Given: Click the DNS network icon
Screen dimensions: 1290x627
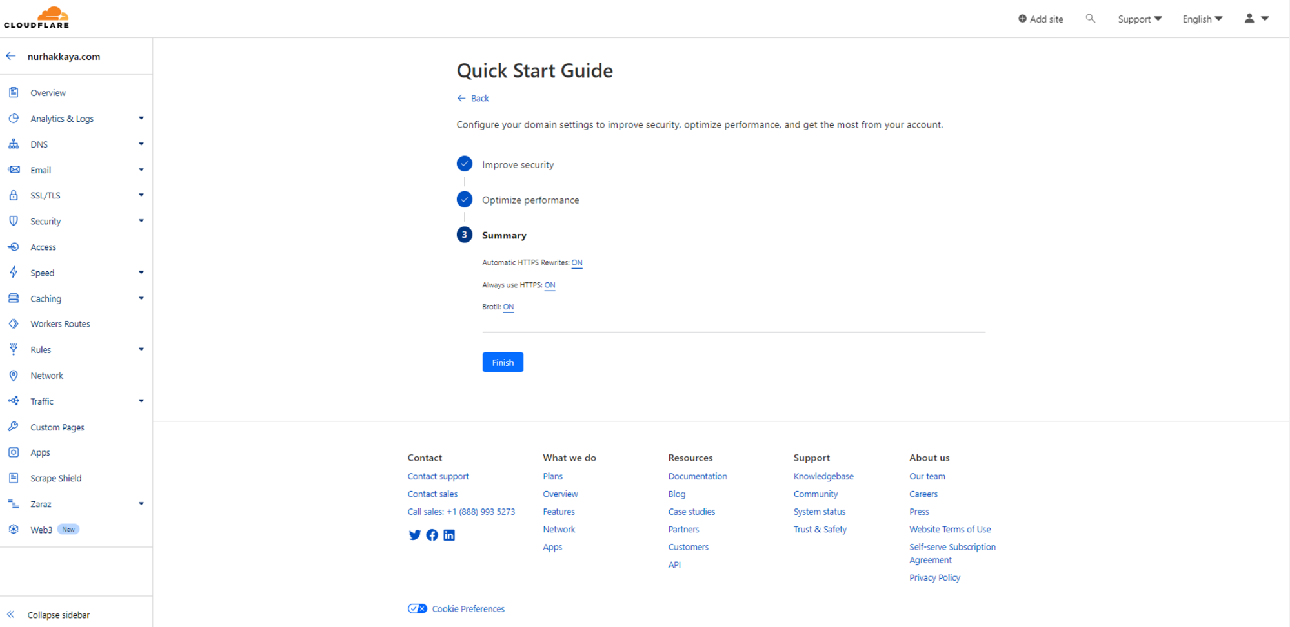Looking at the screenshot, I should pyautogui.click(x=14, y=144).
